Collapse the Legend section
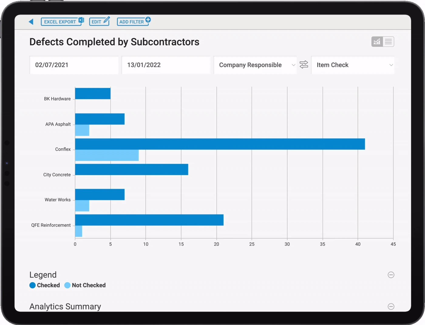 (391, 275)
